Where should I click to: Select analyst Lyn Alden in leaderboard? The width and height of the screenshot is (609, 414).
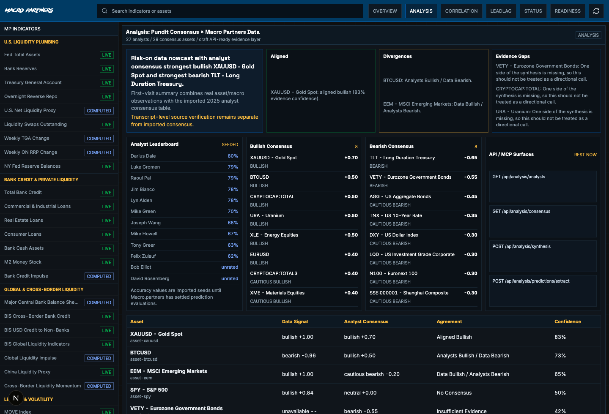pyautogui.click(x=184, y=200)
